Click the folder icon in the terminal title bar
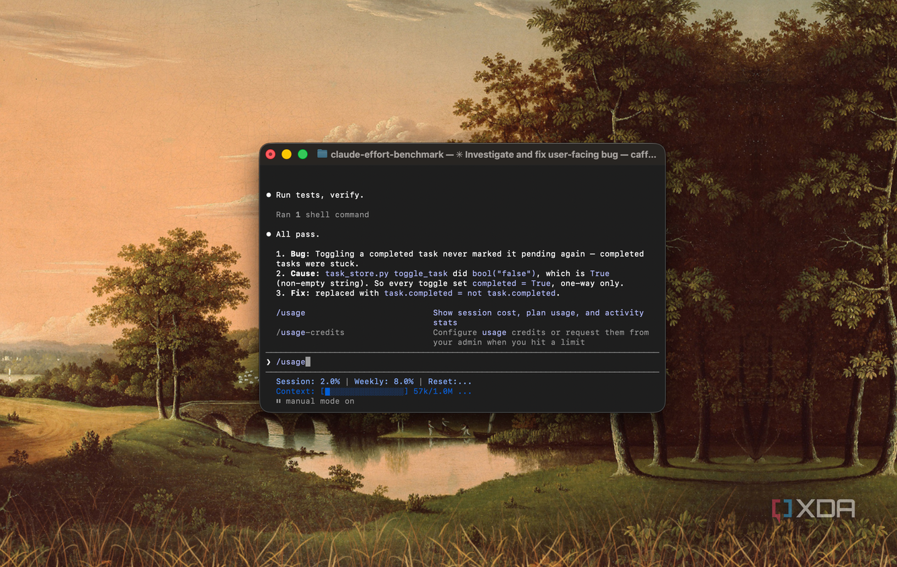Screen dimensions: 897x567 tap(323, 154)
